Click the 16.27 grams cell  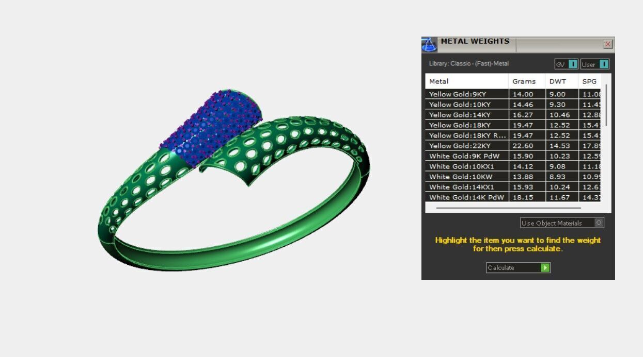[x=527, y=115]
